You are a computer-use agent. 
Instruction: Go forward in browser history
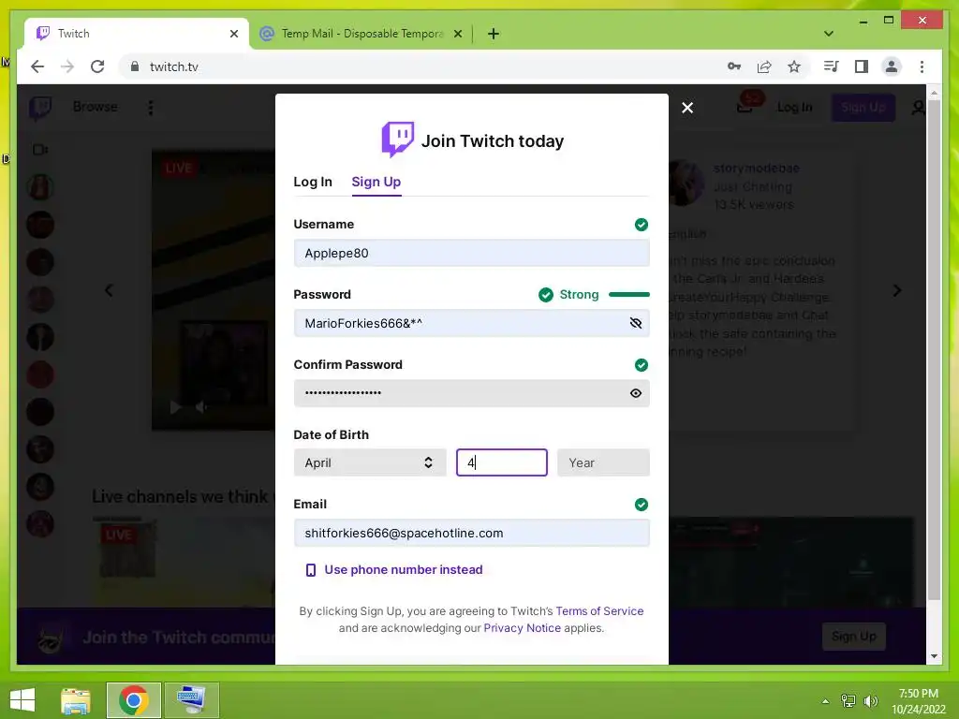click(x=67, y=66)
